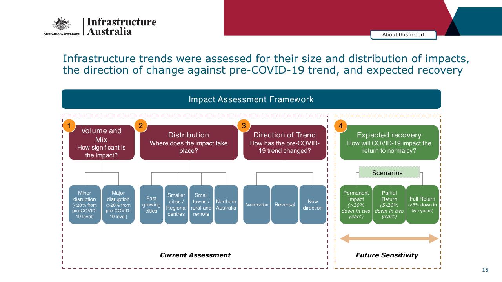The width and height of the screenshot is (502, 282).
Task: Select the New direction tile
Action: click(313, 204)
